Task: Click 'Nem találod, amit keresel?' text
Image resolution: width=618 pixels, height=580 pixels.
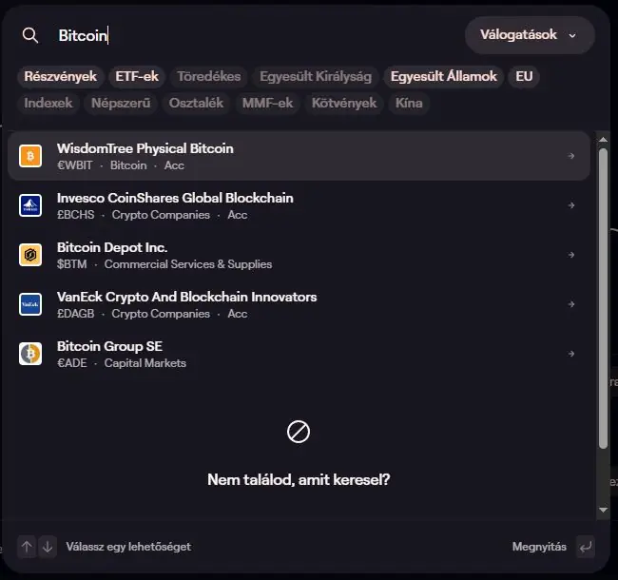Action: [299, 480]
